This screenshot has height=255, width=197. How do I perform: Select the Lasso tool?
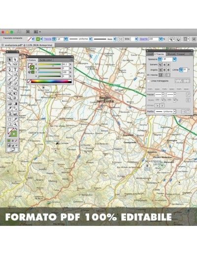(x=15, y=64)
